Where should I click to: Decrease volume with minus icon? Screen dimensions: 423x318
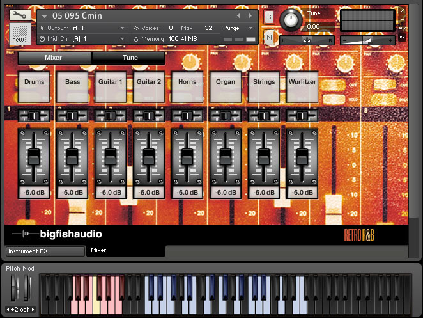point(344,41)
